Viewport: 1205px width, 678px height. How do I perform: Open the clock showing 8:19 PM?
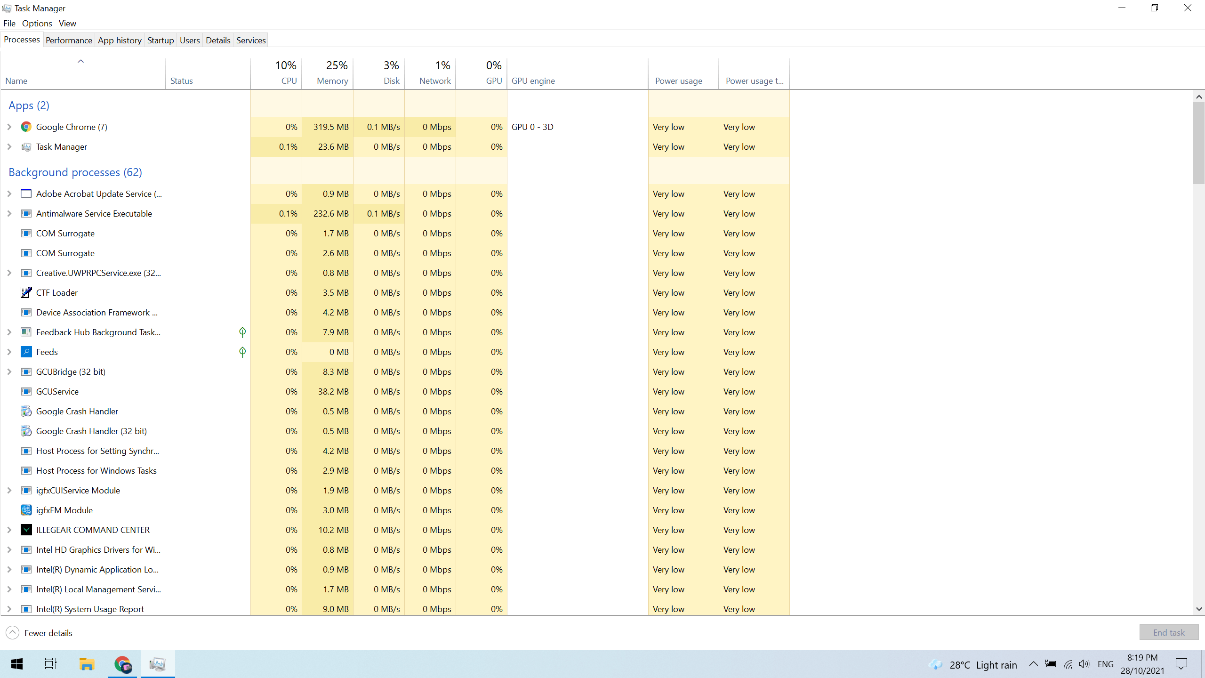(x=1142, y=664)
